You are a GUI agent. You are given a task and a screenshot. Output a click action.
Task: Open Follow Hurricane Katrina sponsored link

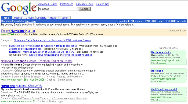click(18, 31)
